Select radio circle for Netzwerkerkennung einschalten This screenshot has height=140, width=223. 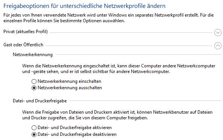click(34, 82)
